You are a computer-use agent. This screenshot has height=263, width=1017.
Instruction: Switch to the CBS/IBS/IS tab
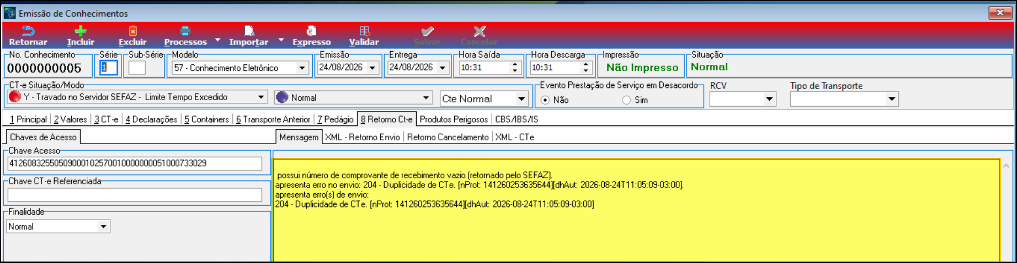click(x=517, y=119)
